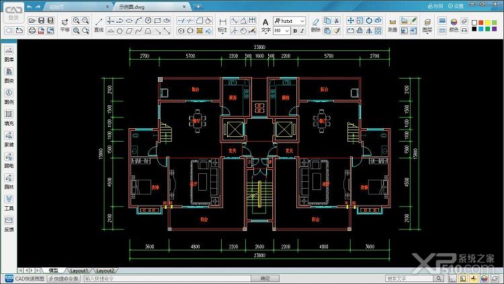Click the 快捷命令表 shortcut commands button
The width and height of the screenshot is (504, 284).
click(x=64, y=279)
